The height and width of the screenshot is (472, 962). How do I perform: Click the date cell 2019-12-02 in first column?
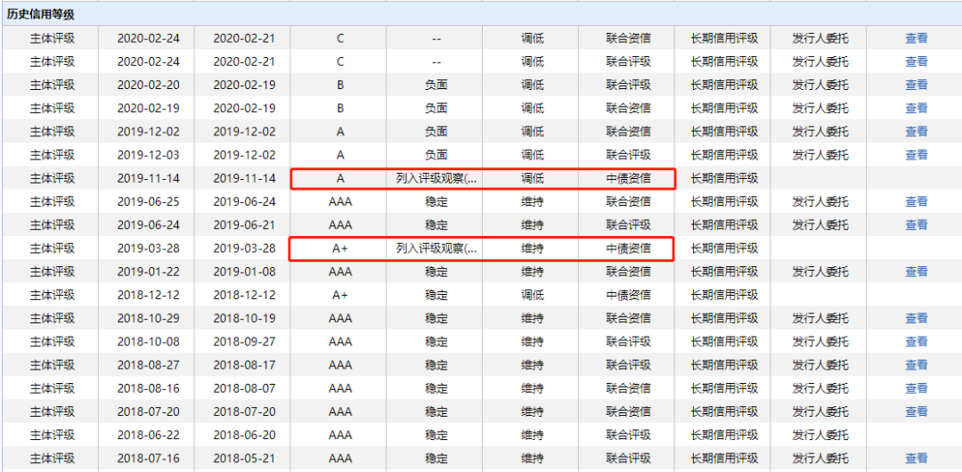147,132
